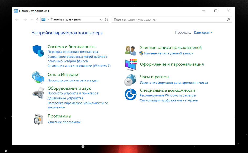This screenshot has height=153, width=248.
Task: Close the Control Panel window
Action: point(228,11)
